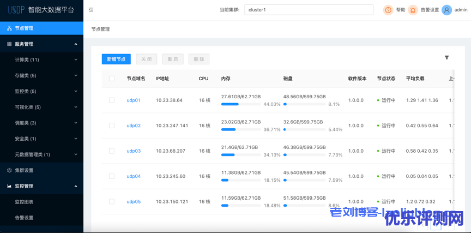The height and width of the screenshot is (233, 471).
Task: Open the 监控图表 menu item
Action: click(x=24, y=202)
